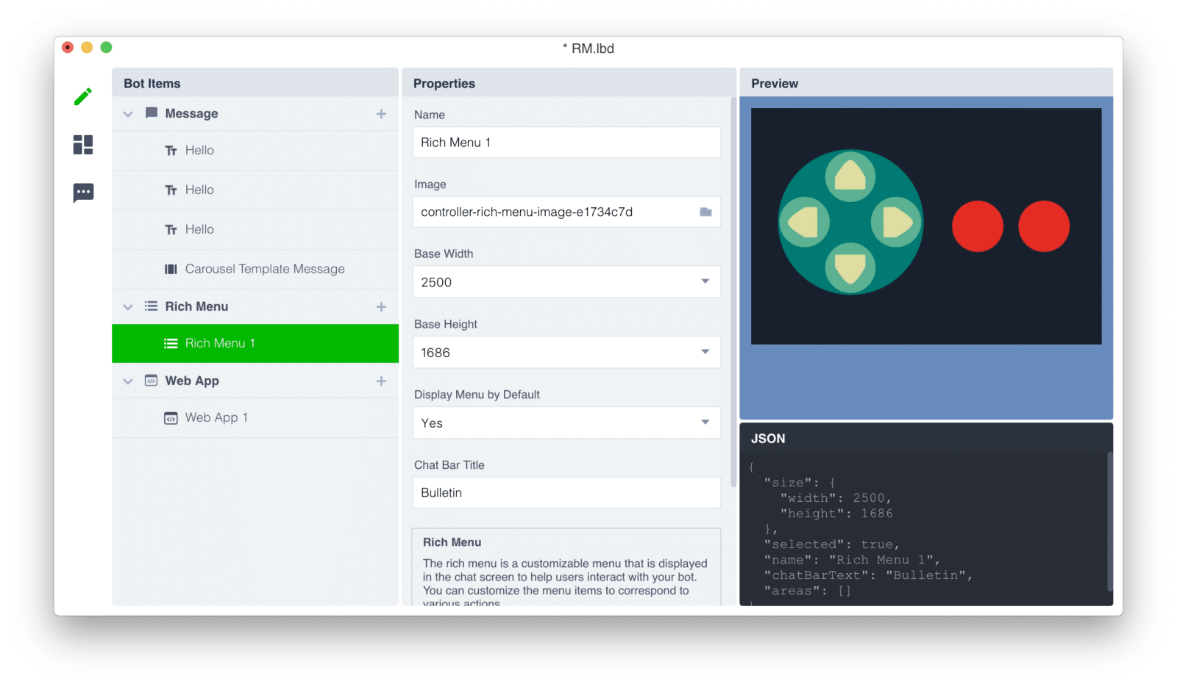1177x687 pixels.
Task: Select the Carousel Template Message item
Action: pos(264,270)
